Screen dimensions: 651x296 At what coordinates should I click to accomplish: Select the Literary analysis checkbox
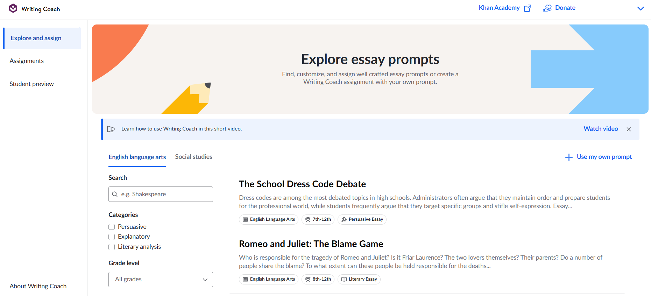(111, 247)
